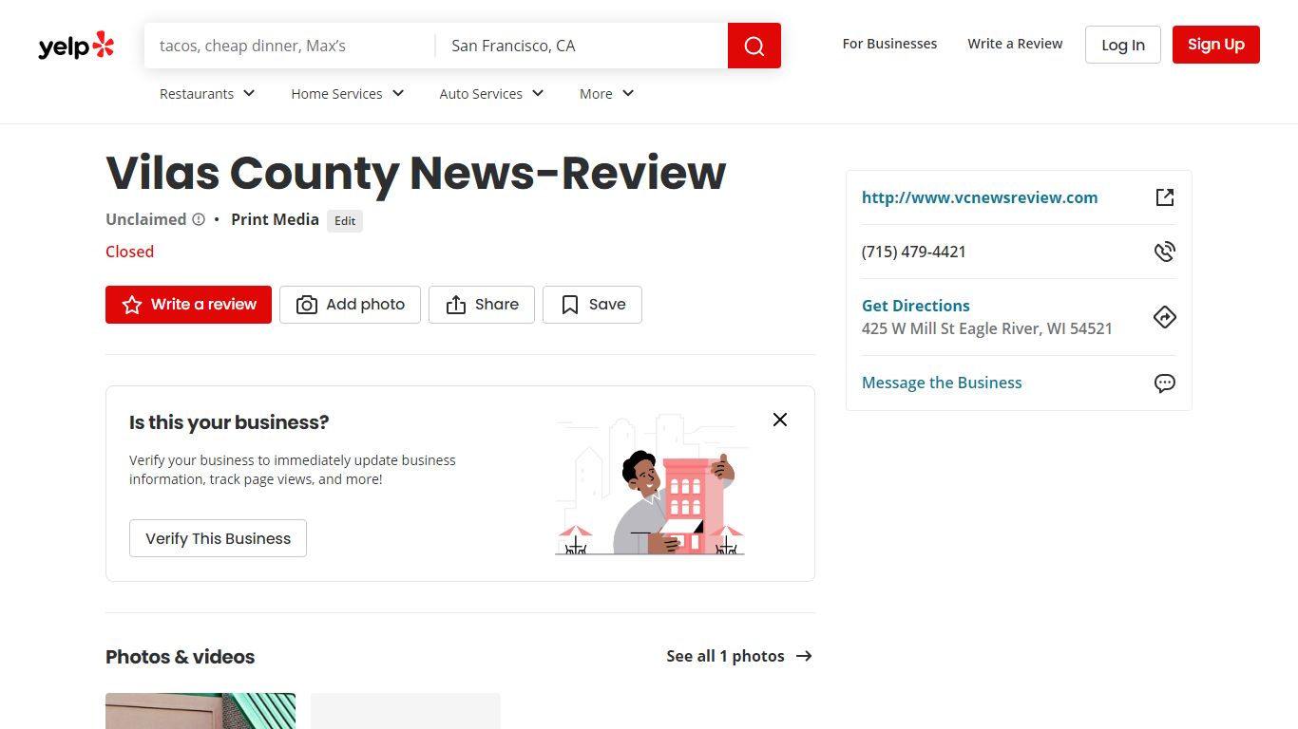Save this business with Save button
The width and height of the screenshot is (1298, 729).
point(592,305)
